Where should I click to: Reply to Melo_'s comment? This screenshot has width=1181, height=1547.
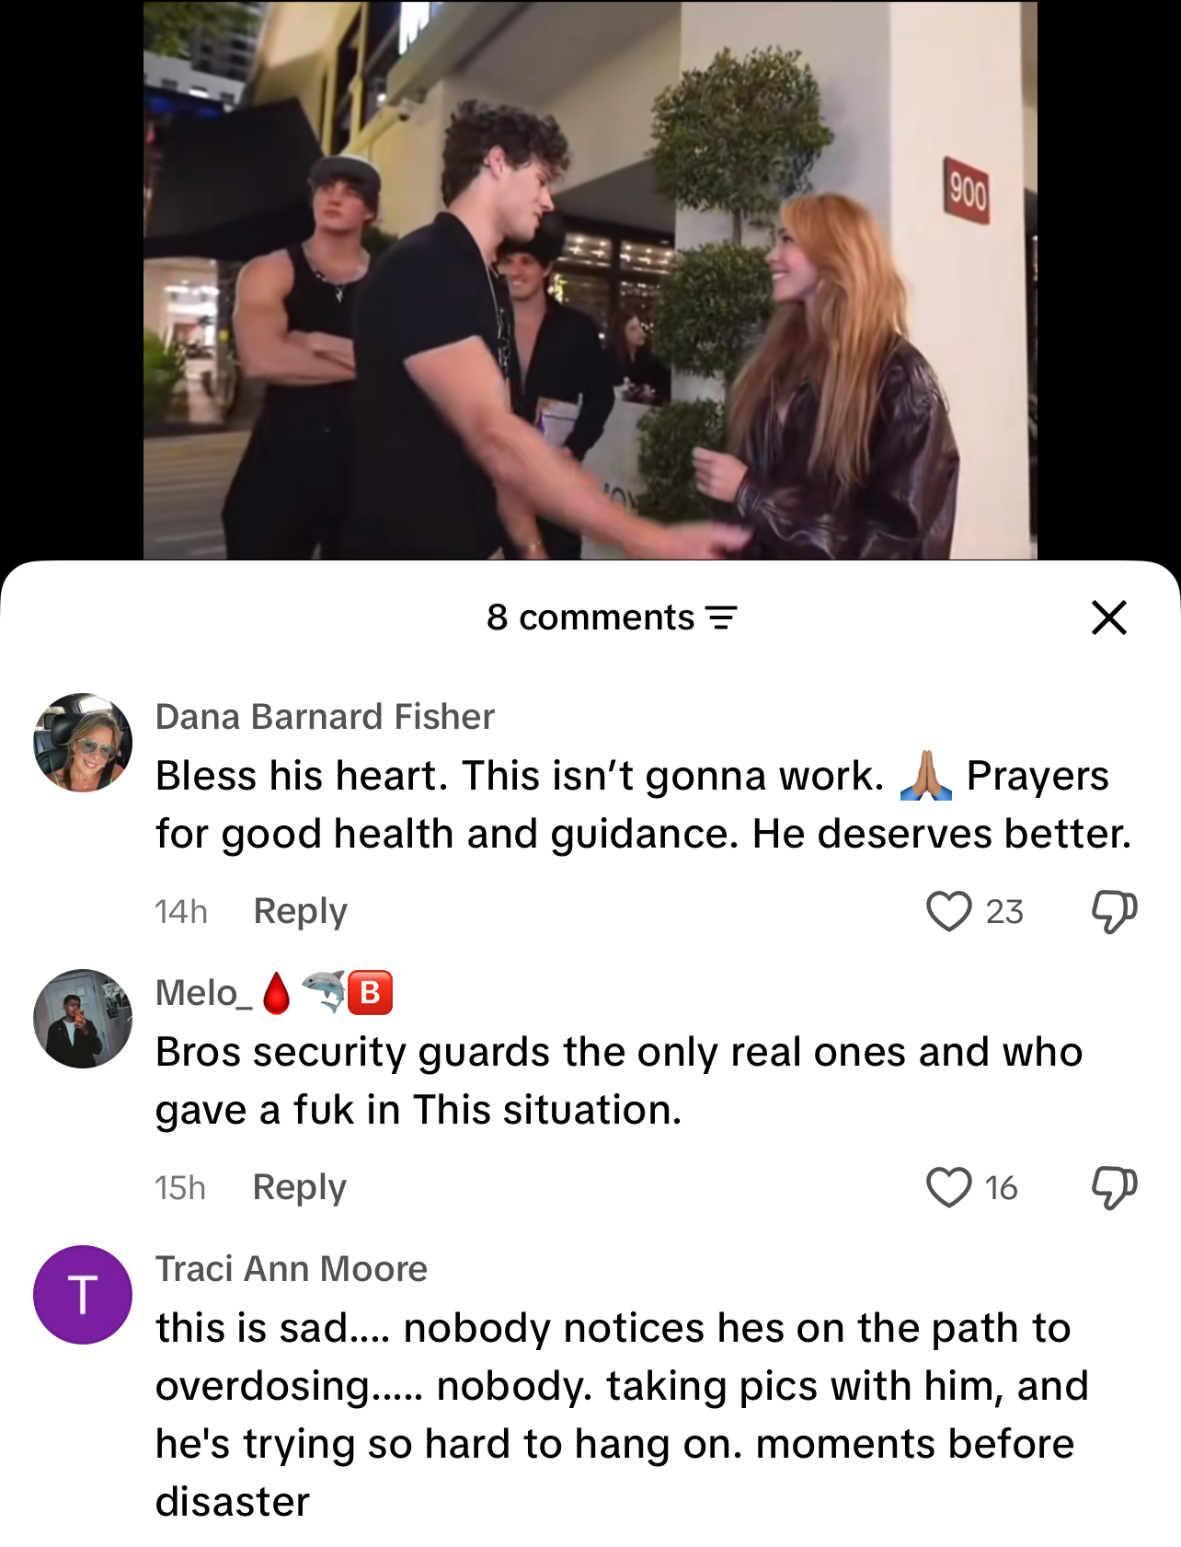click(x=300, y=1187)
